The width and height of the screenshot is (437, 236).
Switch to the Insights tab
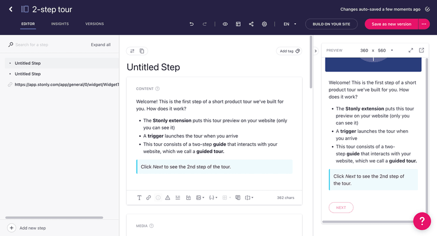[60, 24]
